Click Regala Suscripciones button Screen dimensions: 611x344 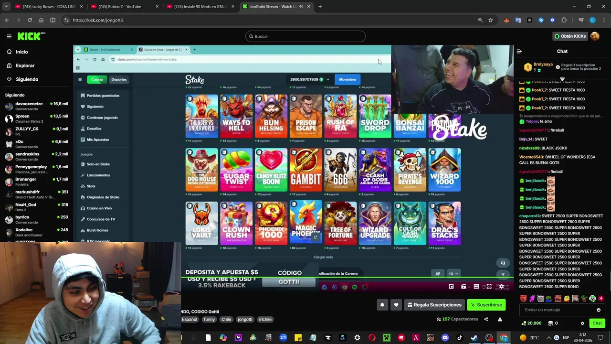tap(434, 305)
